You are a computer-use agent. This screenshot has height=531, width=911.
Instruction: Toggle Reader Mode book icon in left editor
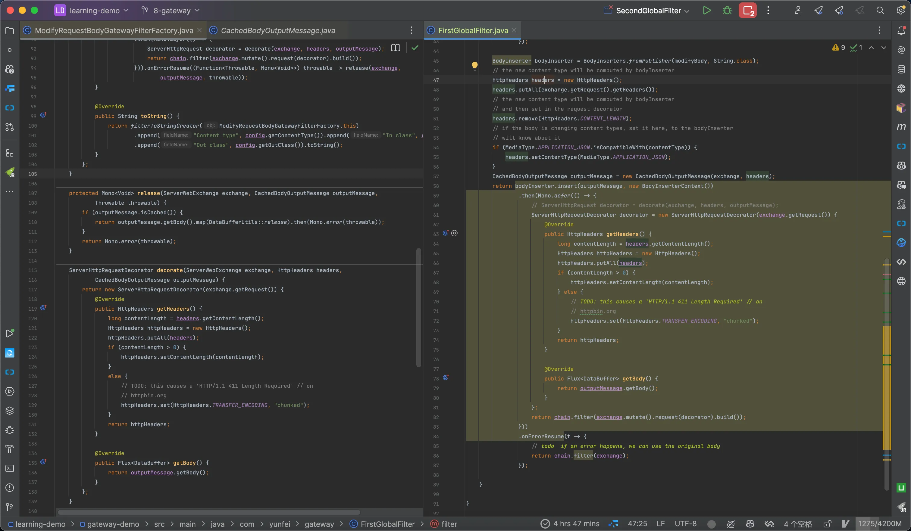(396, 48)
